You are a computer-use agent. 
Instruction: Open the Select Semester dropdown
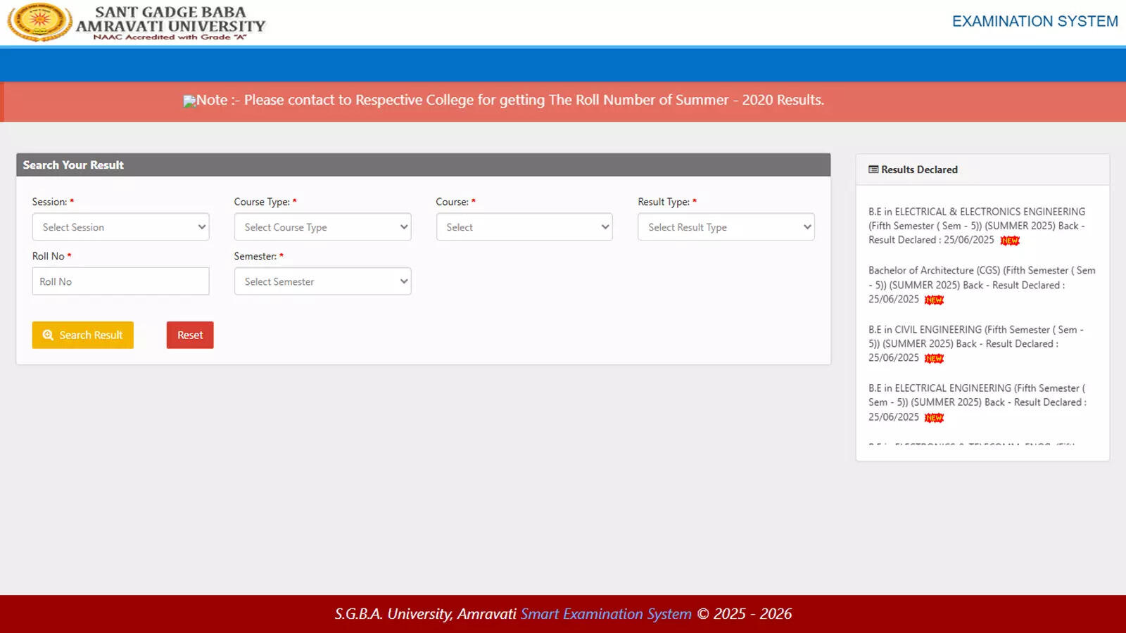322,281
